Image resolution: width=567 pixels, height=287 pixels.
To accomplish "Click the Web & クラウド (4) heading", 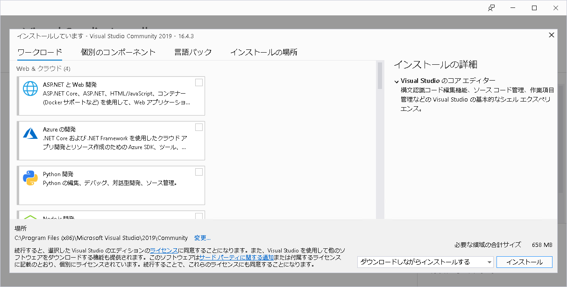I will click(43, 68).
